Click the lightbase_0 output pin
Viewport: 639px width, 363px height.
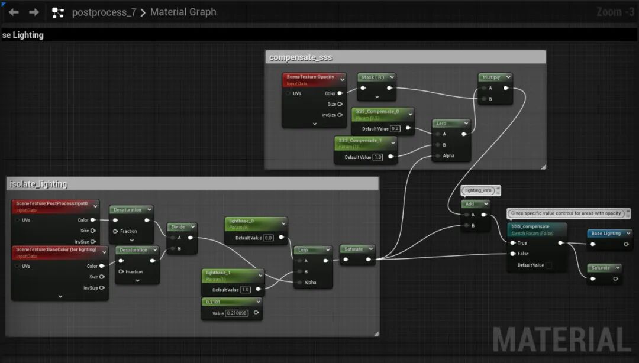tap(281, 237)
